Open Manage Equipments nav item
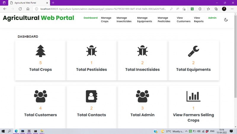This screenshot has height=134, width=237. pyautogui.click(x=145, y=20)
